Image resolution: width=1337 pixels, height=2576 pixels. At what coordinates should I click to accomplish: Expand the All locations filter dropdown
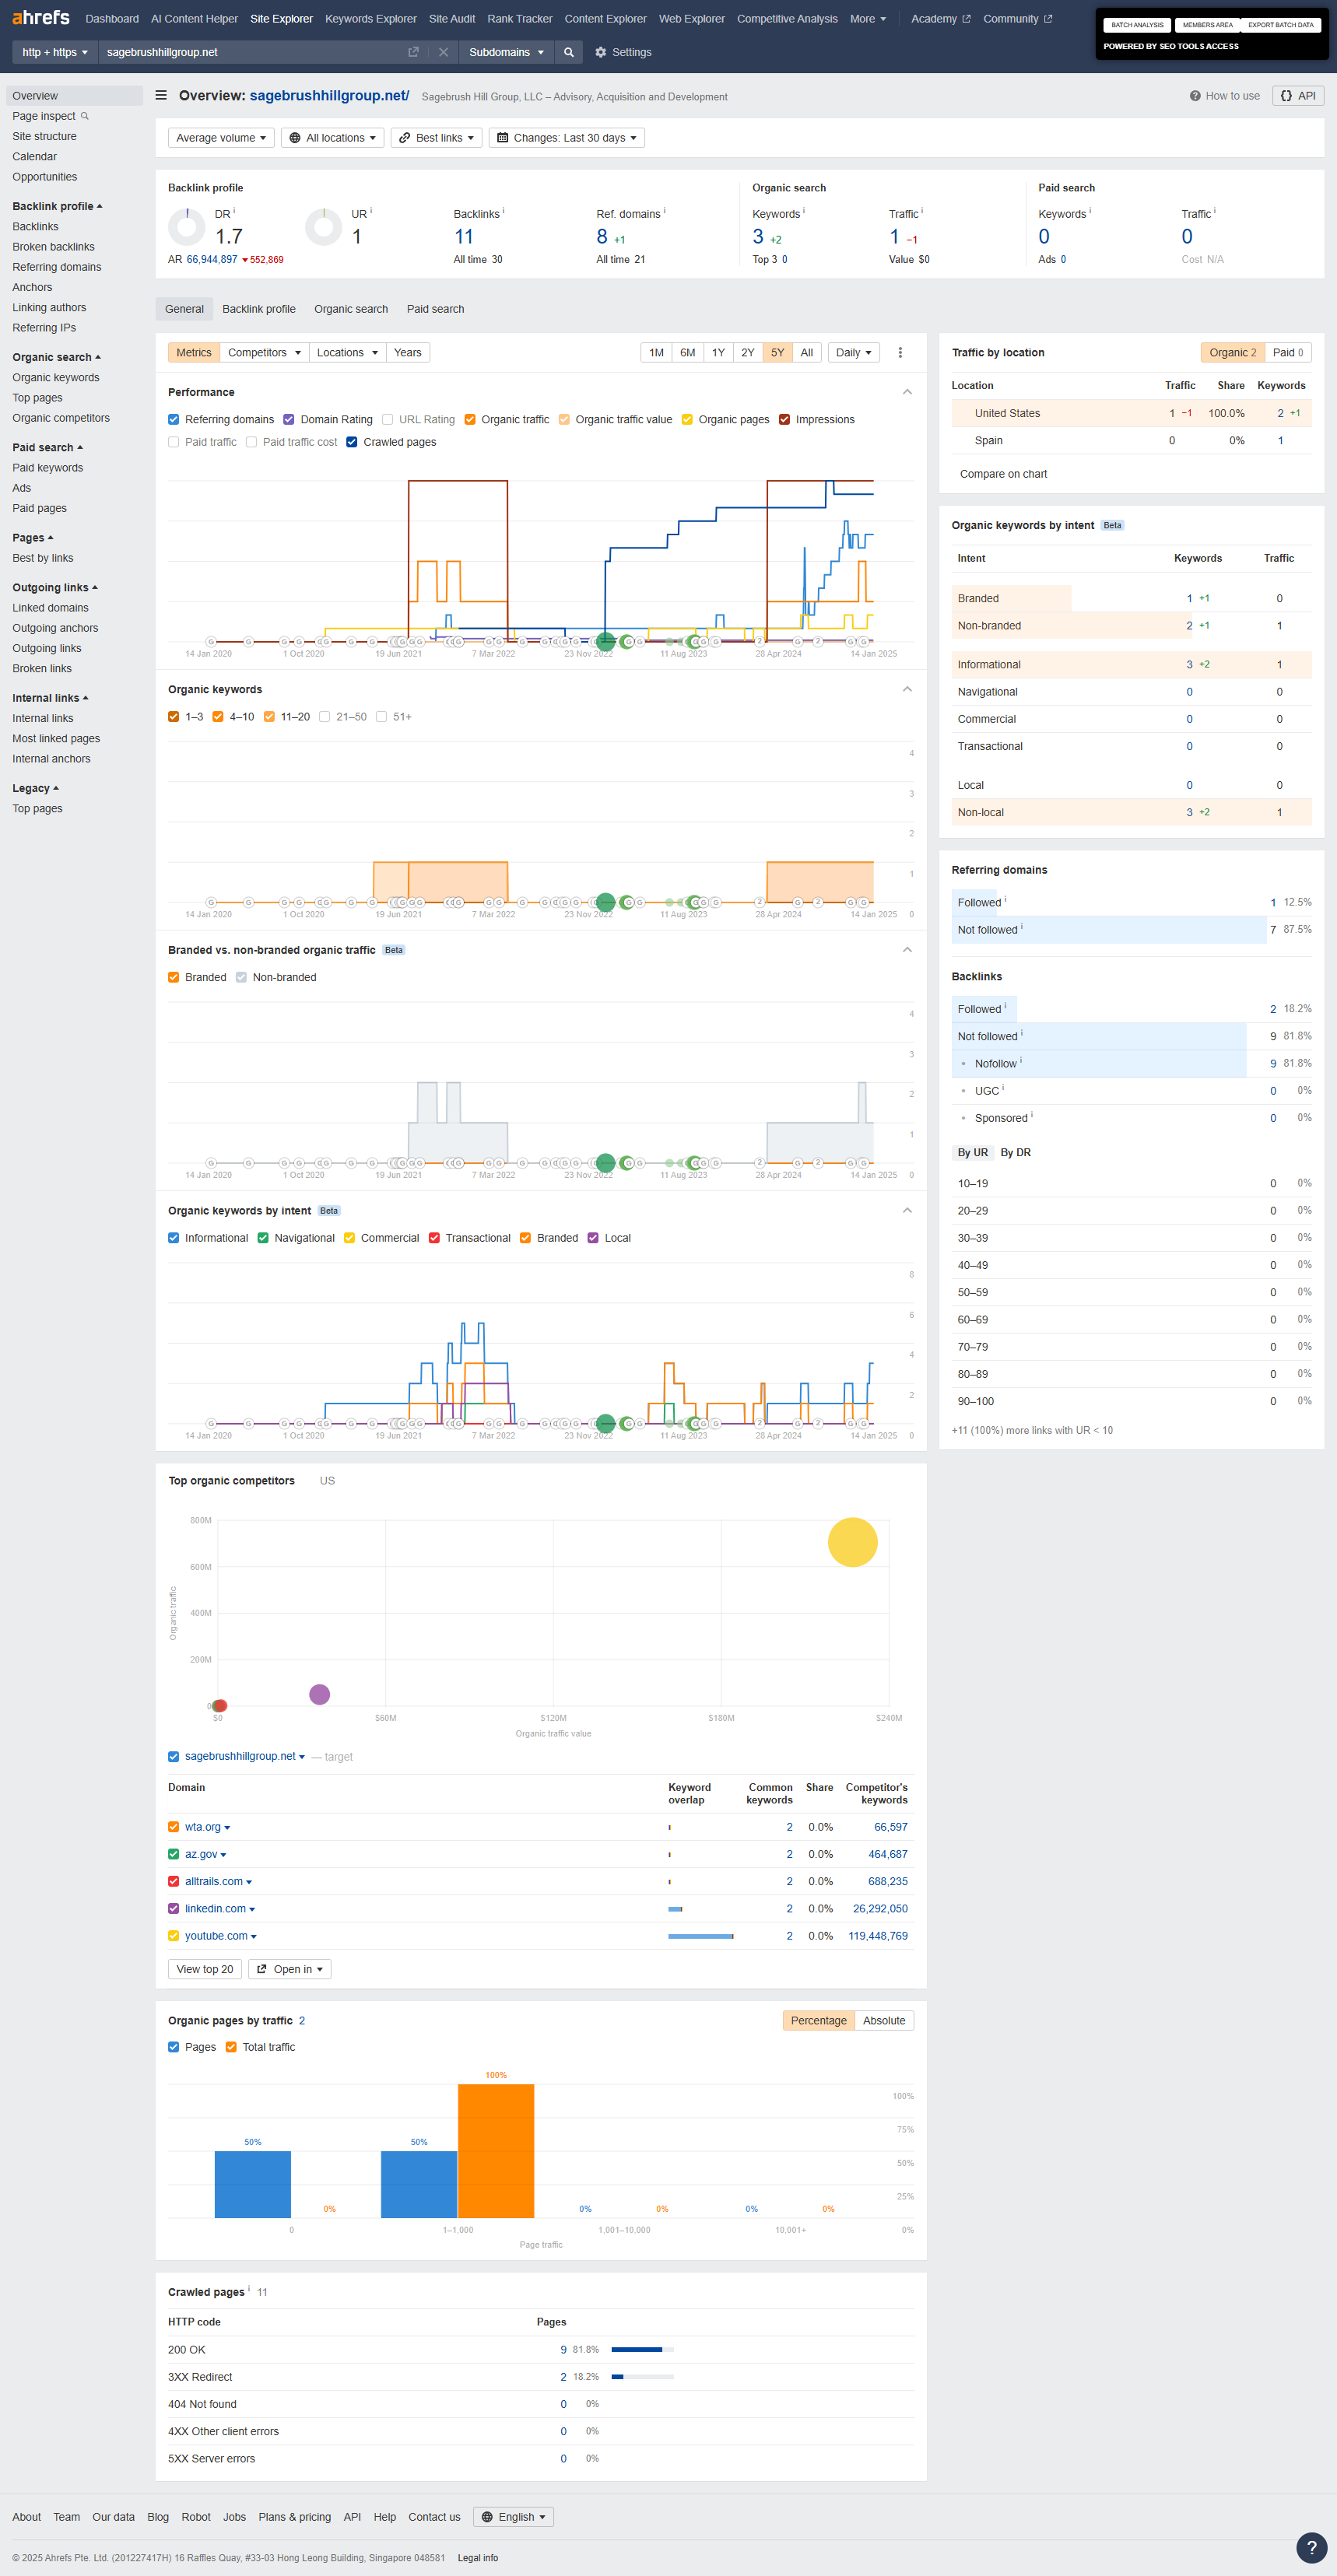[333, 138]
